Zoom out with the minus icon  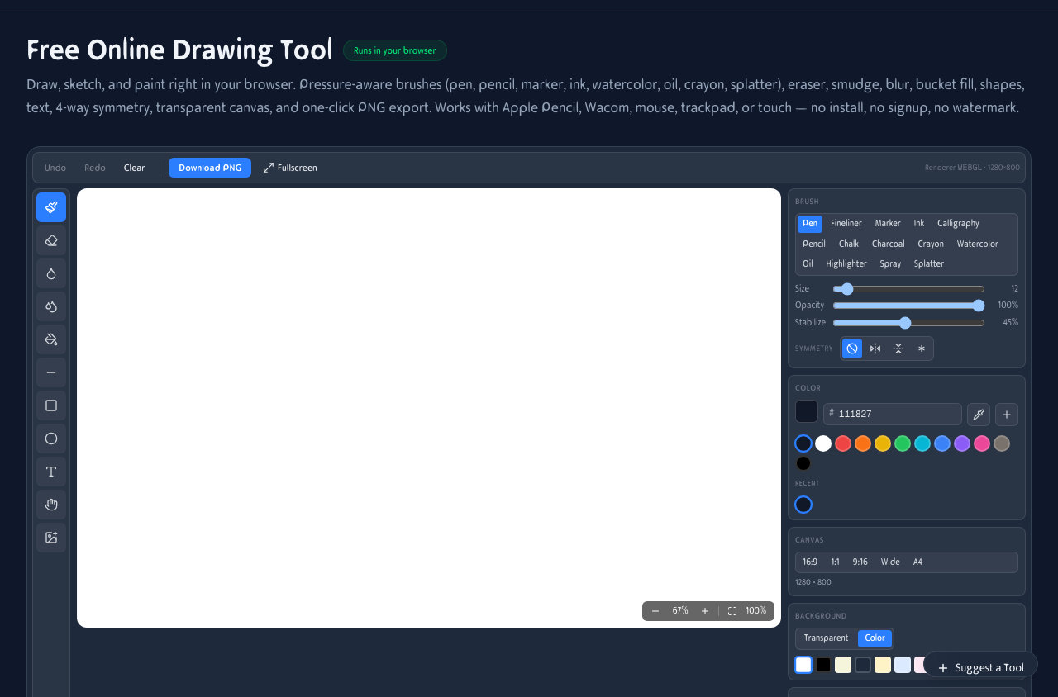click(x=655, y=611)
